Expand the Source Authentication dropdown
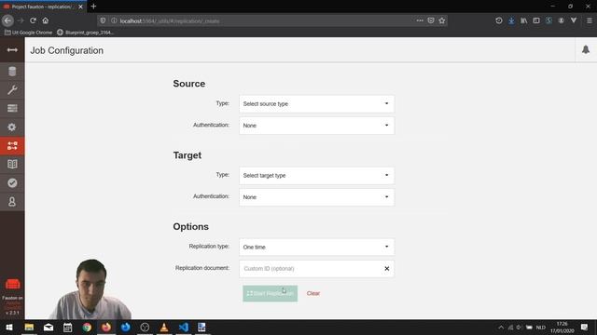 pos(316,126)
